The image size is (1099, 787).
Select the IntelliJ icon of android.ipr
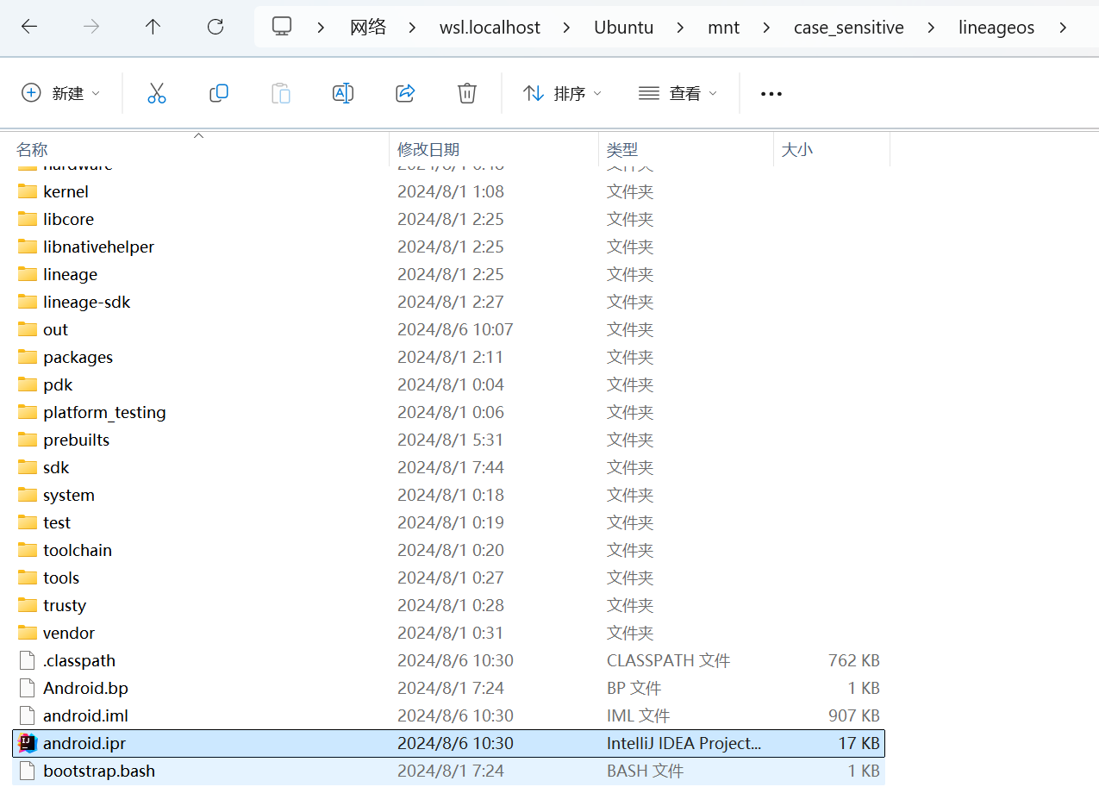[28, 743]
